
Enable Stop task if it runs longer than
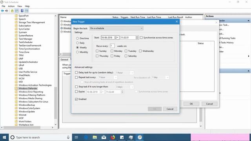tap(76, 87)
